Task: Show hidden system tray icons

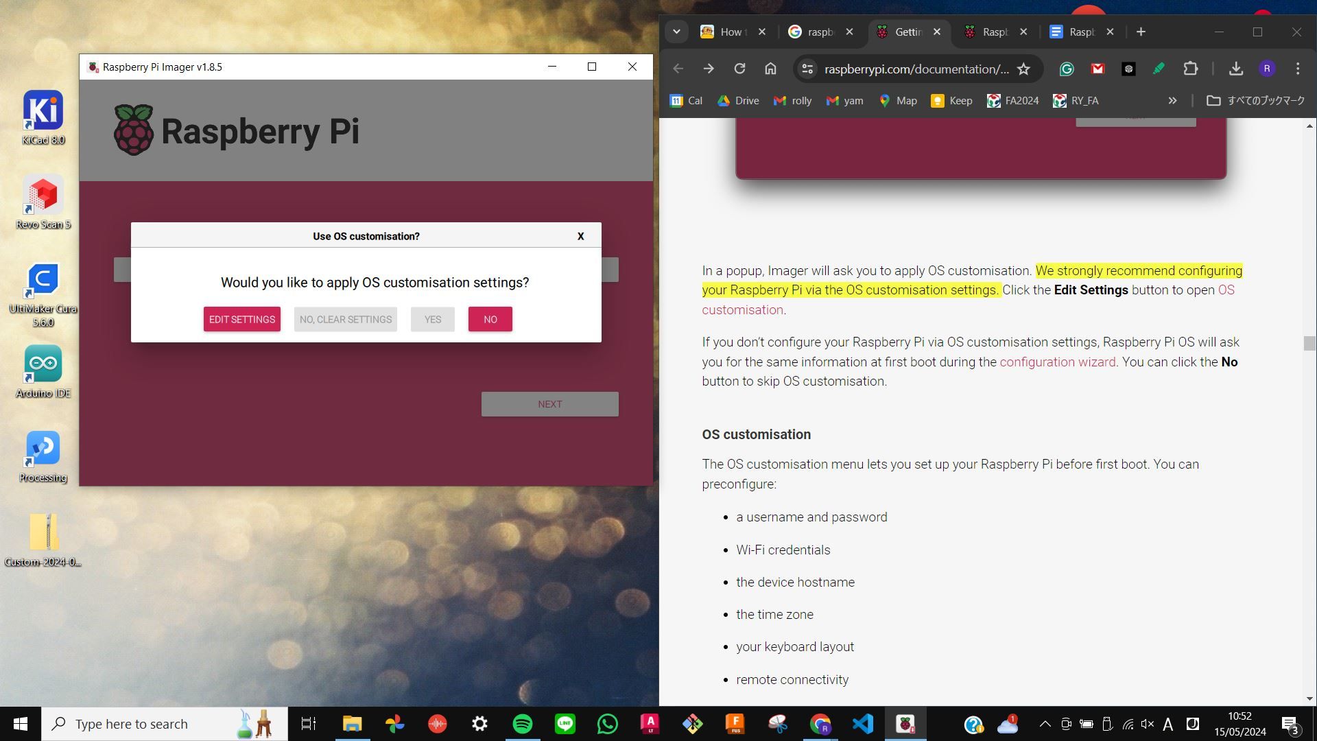Action: tap(1045, 724)
